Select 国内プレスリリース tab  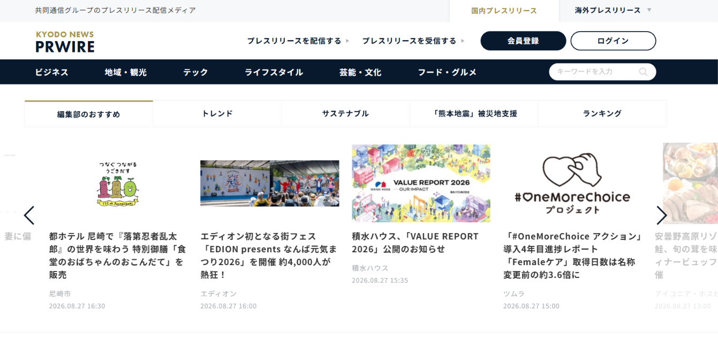[x=504, y=11]
